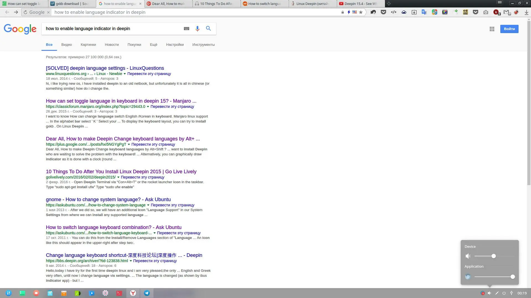
Task: Open the Deepin launcher in the dock
Action: click(x=9, y=293)
